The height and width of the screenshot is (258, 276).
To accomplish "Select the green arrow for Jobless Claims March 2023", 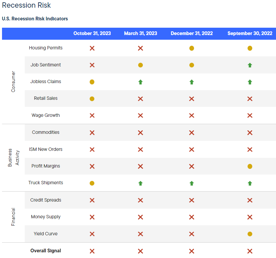I will coord(141,81).
